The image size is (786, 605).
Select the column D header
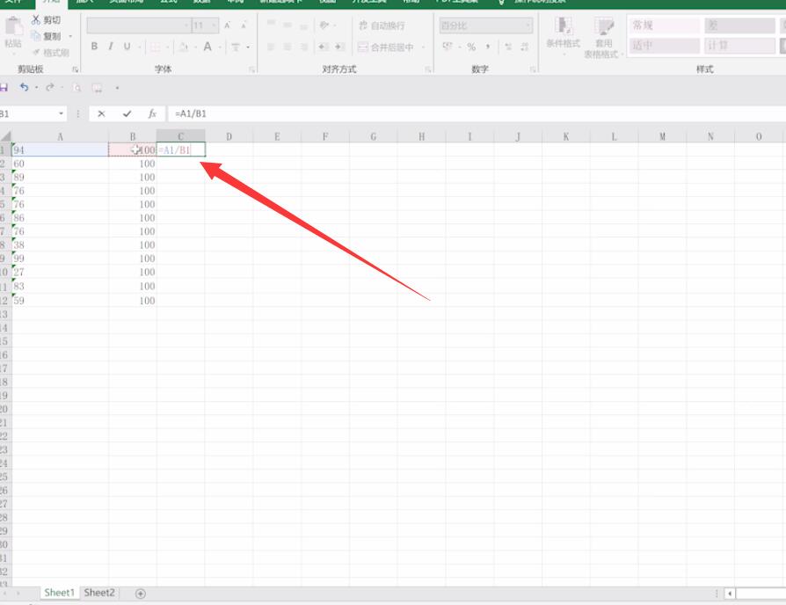[x=229, y=136]
